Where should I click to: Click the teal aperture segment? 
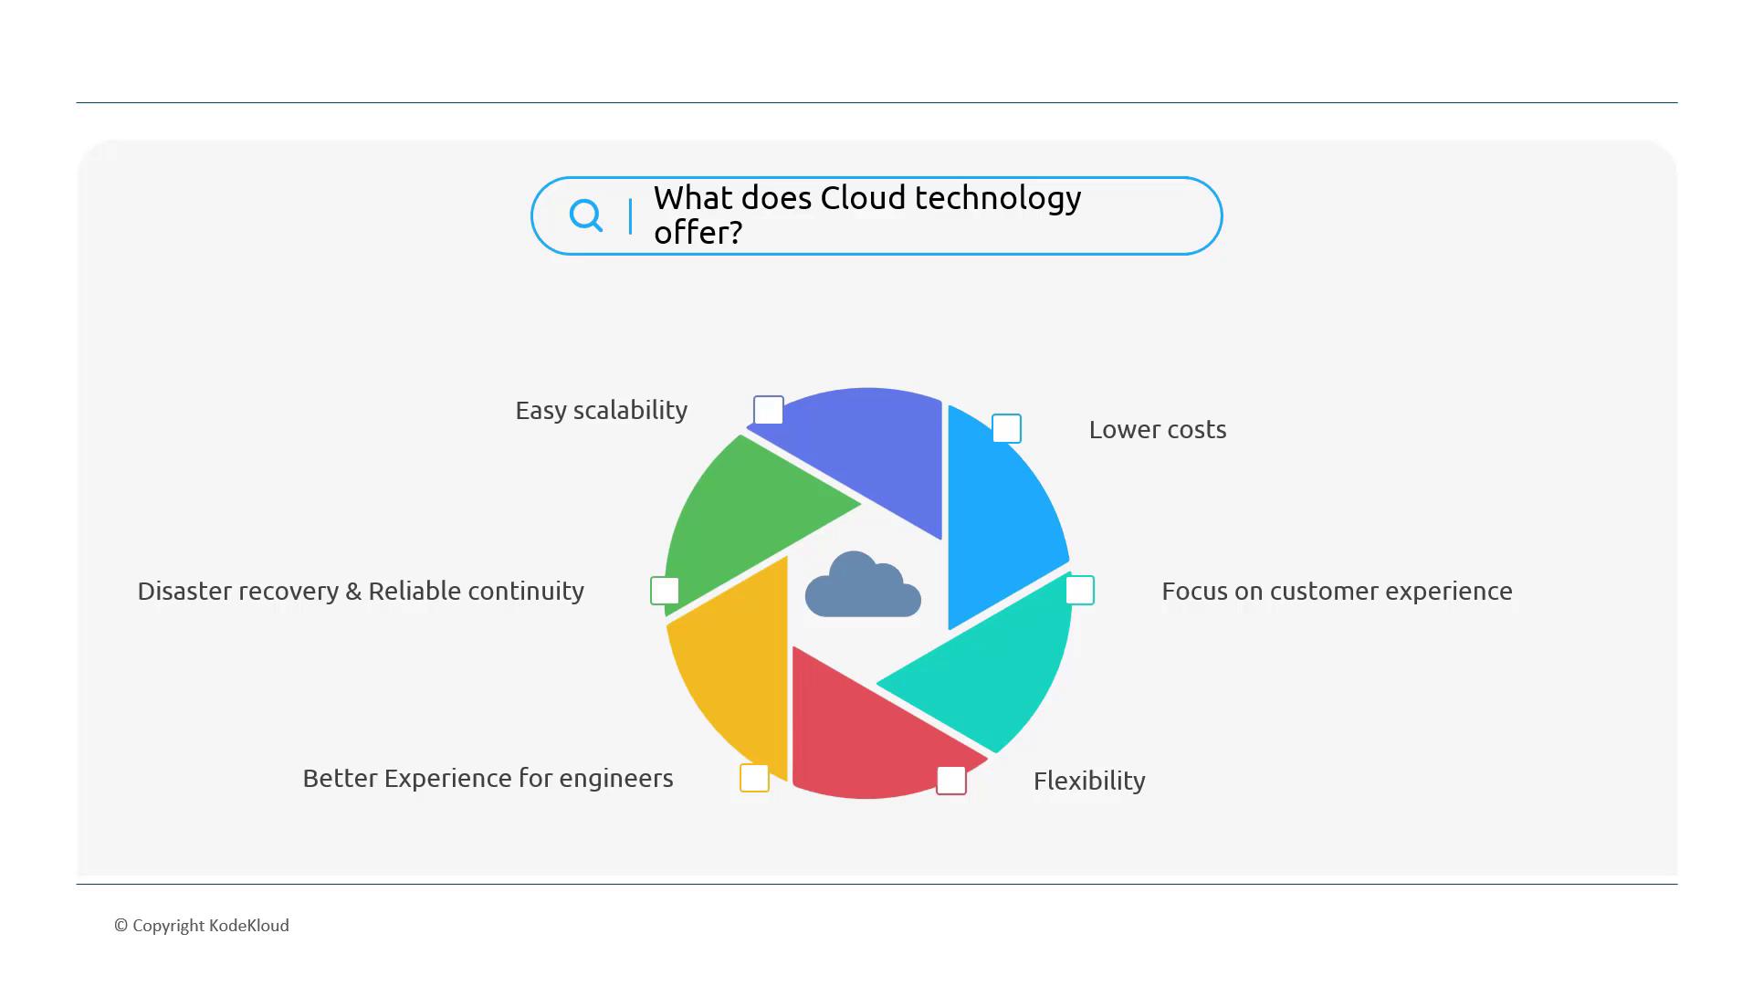tap(995, 666)
